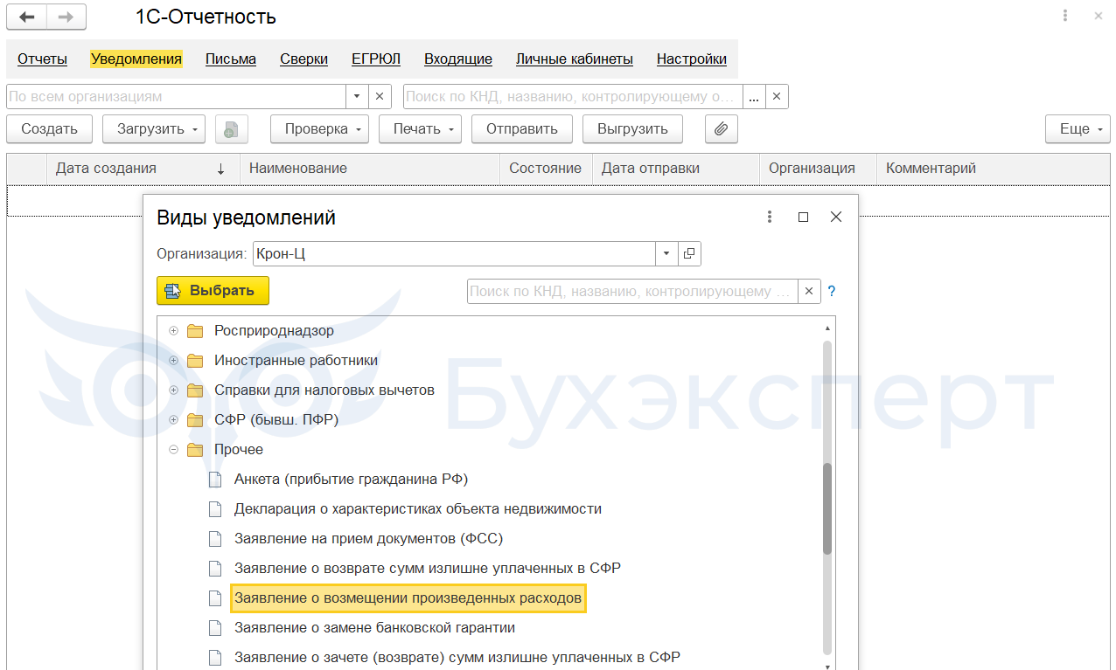Click the add-from-file icon next to Загрузить
Image resolution: width=1116 pixels, height=670 pixels.
click(231, 129)
